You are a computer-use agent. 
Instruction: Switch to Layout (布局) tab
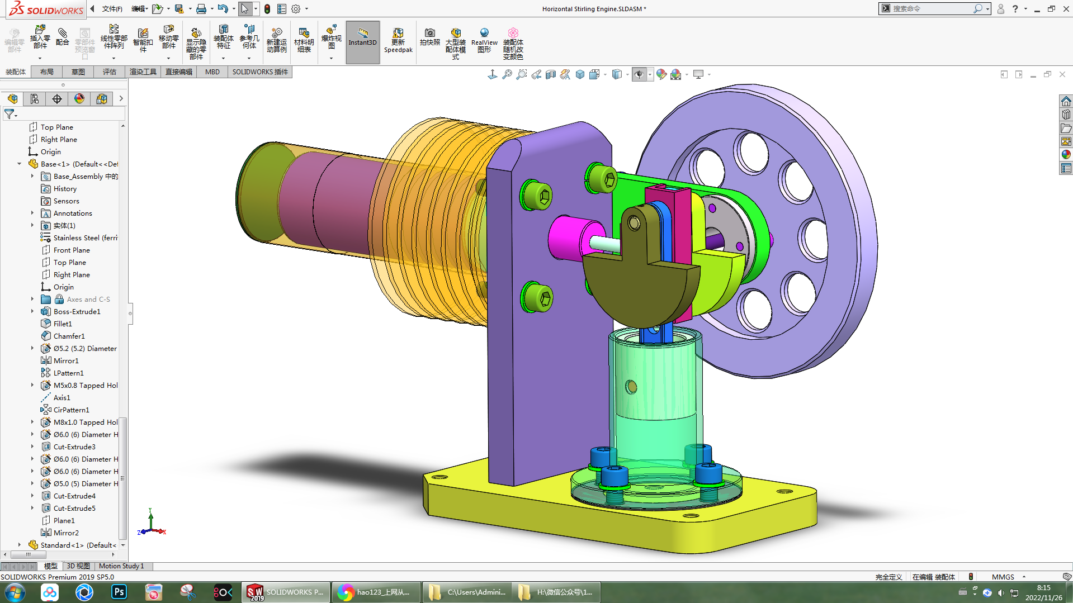(x=47, y=72)
